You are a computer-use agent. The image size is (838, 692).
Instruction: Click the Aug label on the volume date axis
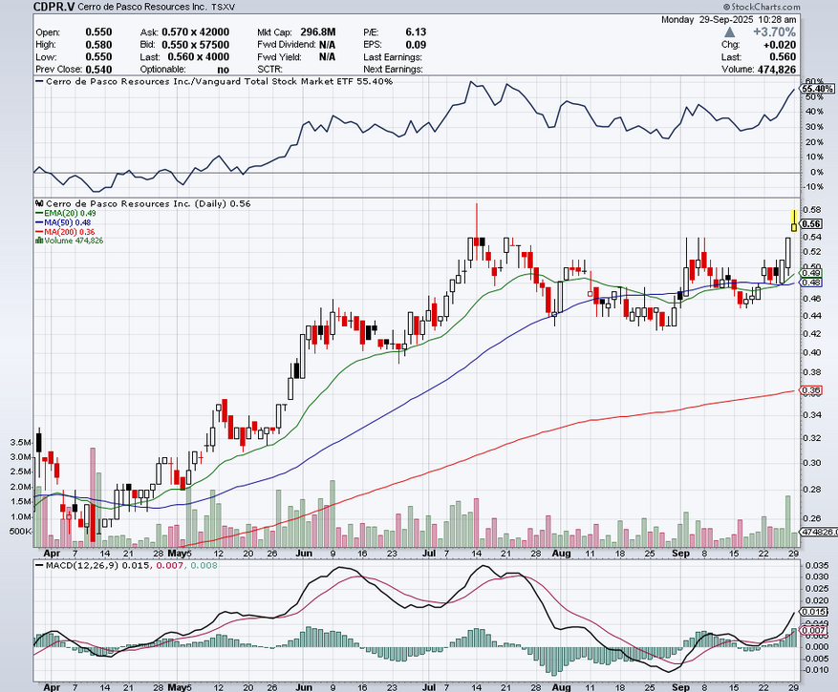[561, 554]
